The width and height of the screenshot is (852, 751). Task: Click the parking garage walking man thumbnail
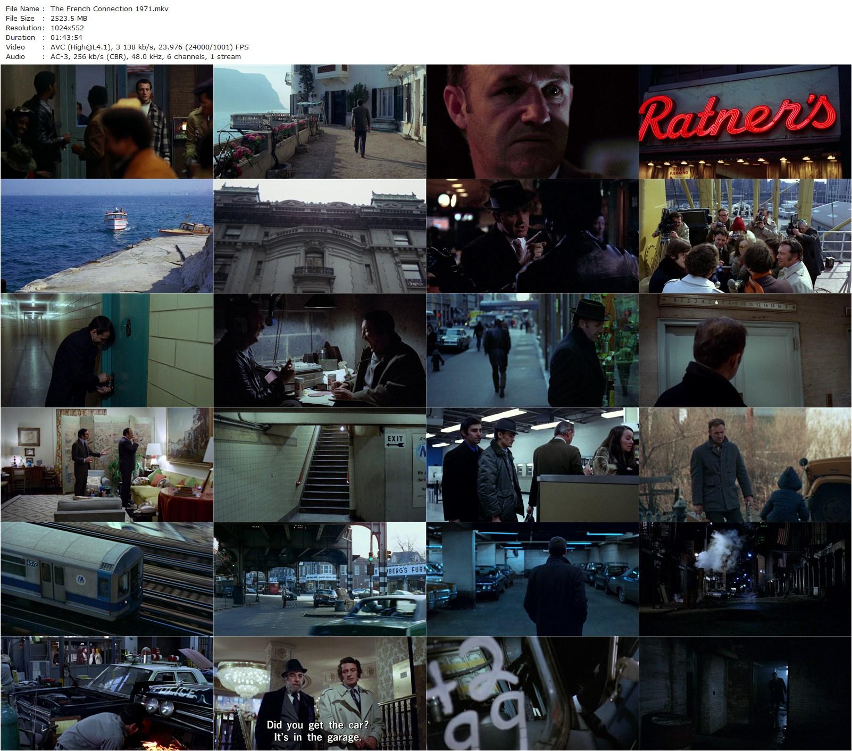[x=532, y=579]
